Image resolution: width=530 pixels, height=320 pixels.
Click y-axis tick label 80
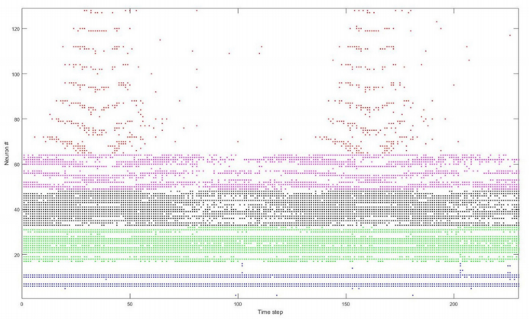[x=16, y=119]
